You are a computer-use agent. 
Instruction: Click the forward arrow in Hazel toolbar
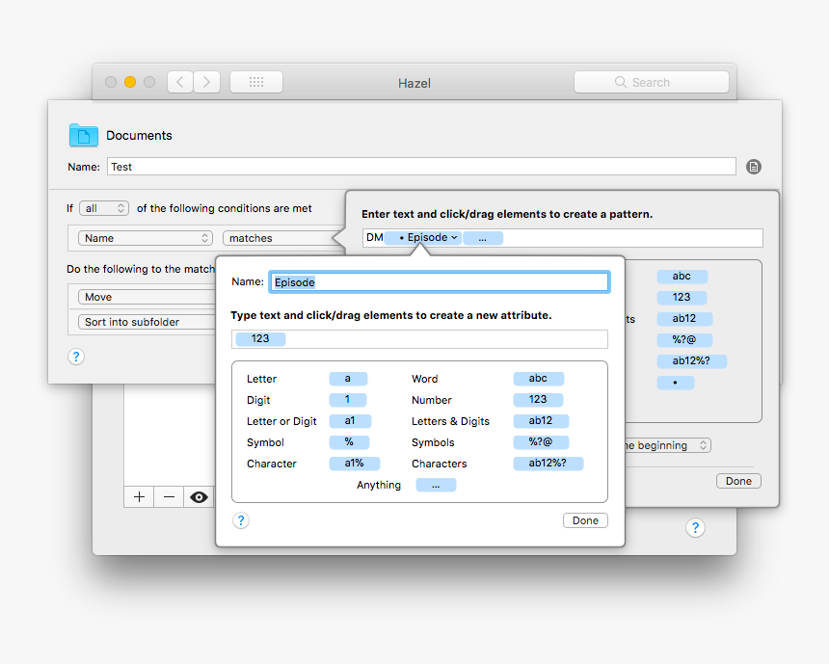(x=206, y=82)
